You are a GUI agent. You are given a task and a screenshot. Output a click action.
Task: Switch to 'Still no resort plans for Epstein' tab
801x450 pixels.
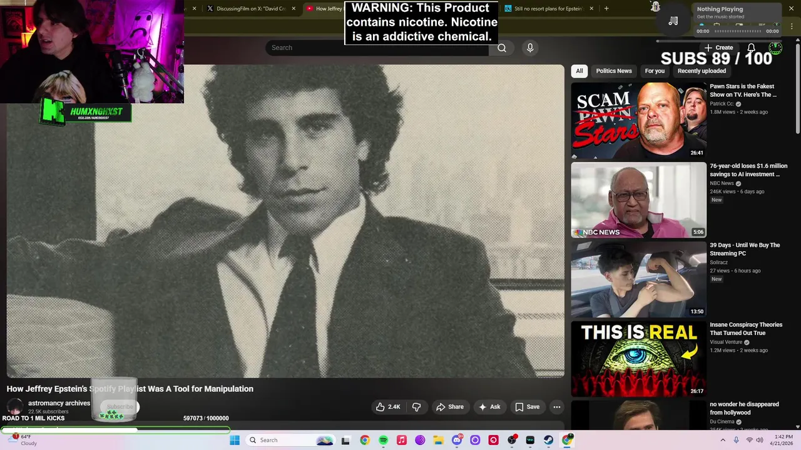click(548, 9)
